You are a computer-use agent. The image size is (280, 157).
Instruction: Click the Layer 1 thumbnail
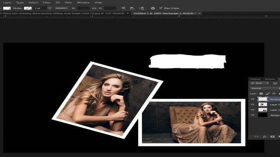pos(262,110)
